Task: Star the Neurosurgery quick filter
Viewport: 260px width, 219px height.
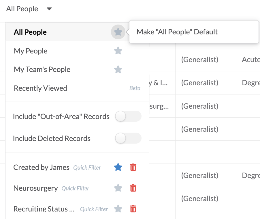Action: pos(118,188)
